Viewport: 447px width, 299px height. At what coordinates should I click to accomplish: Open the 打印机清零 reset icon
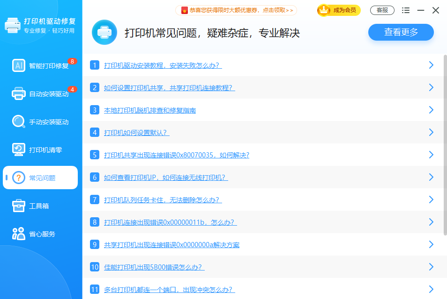point(19,150)
